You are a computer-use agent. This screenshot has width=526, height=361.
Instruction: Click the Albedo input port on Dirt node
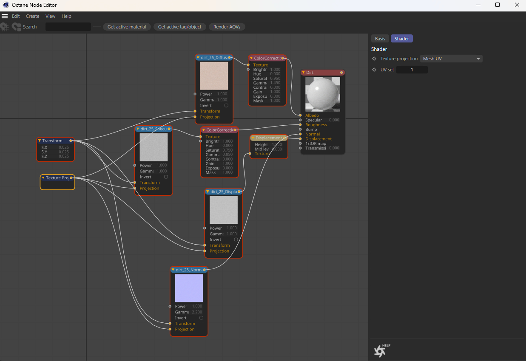tap(300, 115)
